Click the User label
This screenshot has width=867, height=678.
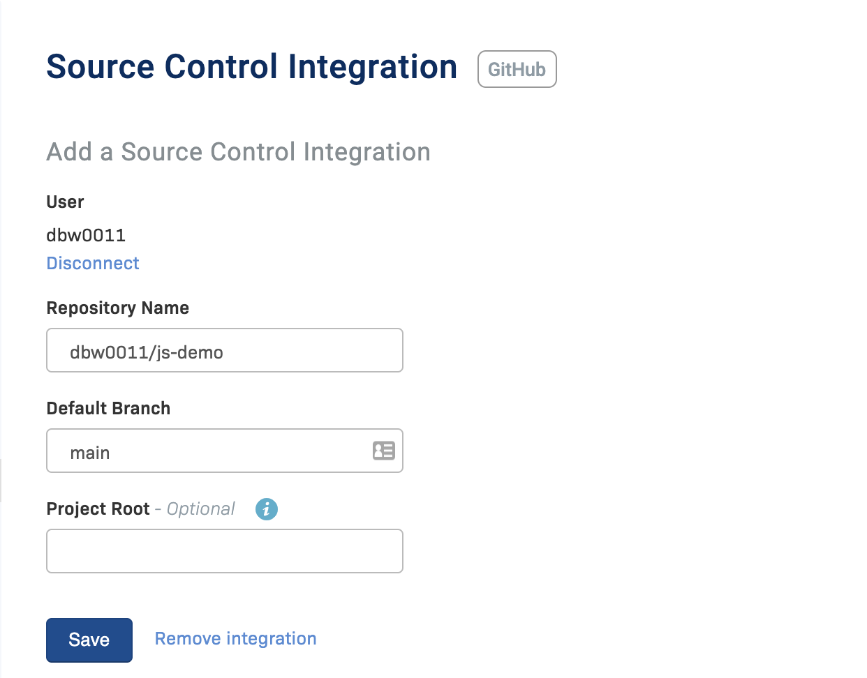tap(65, 202)
